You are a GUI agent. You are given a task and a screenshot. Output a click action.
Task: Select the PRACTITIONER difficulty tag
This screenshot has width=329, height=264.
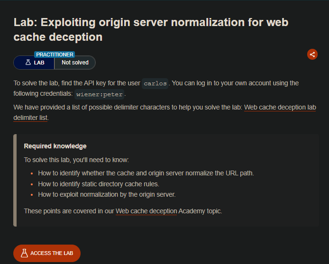pos(55,55)
